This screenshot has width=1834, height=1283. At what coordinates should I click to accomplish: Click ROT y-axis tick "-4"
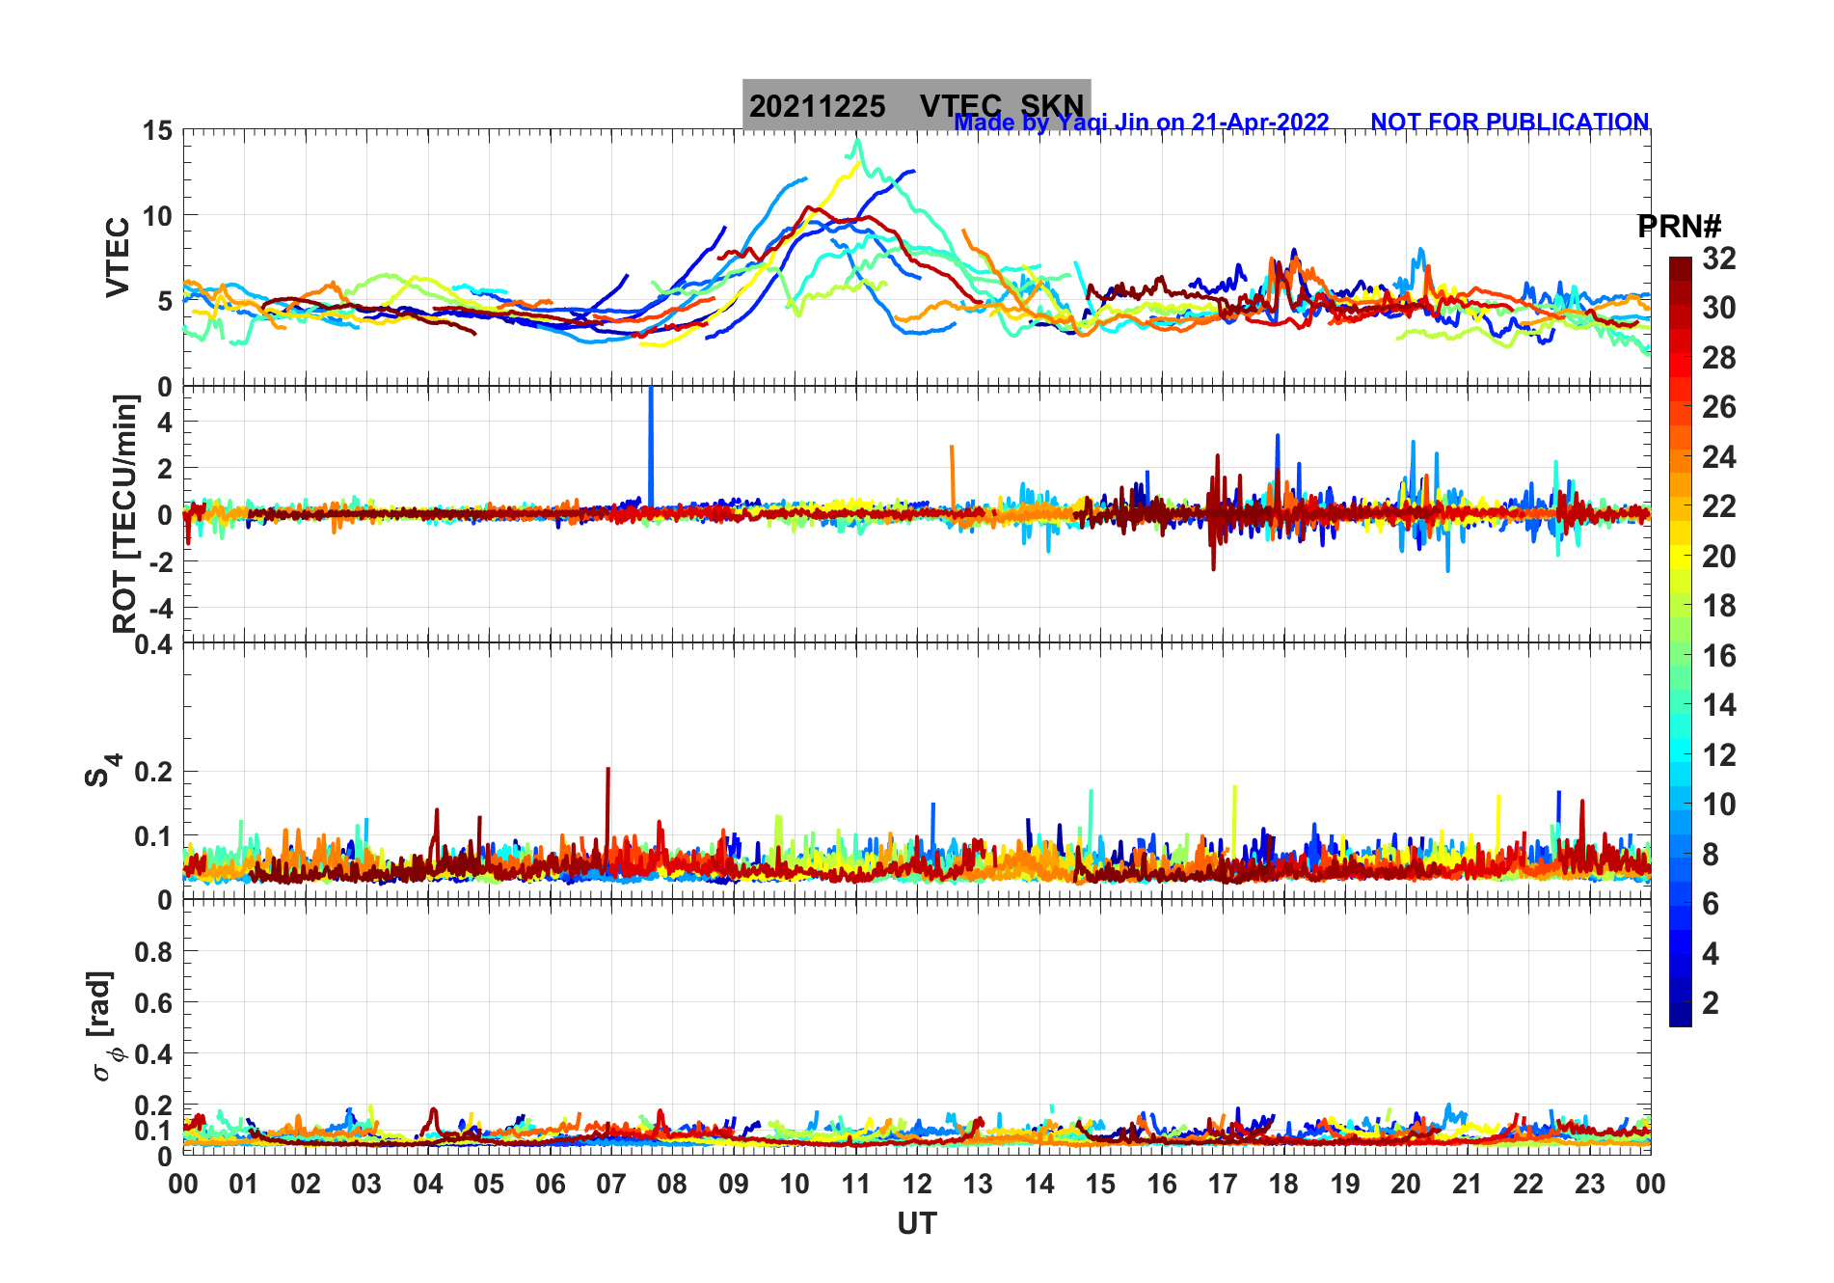point(161,609)
